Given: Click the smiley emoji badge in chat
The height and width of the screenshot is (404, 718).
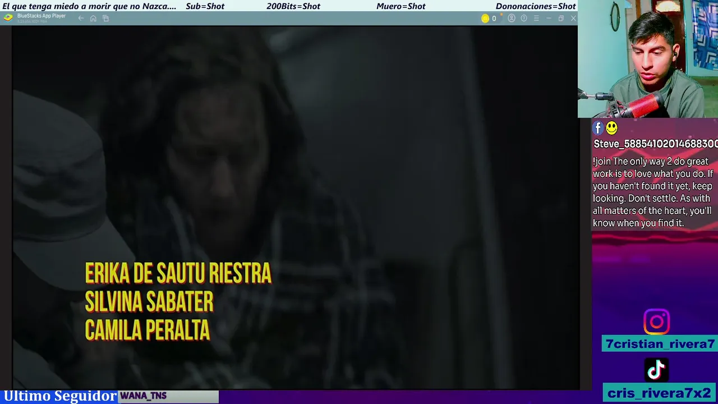Looking at the screenshot, I should pyautogui.click(x=611, y=128).
